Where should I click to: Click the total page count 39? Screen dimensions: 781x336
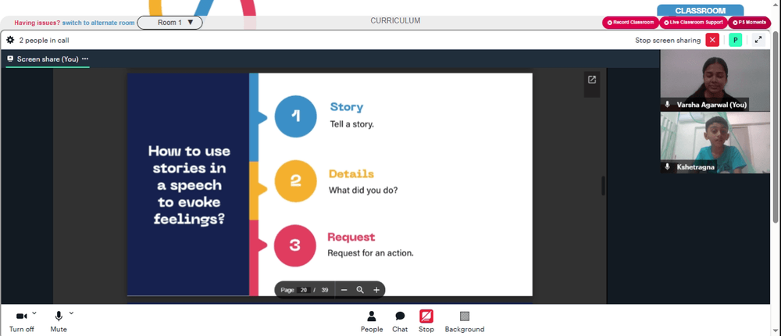pos(325,290)
